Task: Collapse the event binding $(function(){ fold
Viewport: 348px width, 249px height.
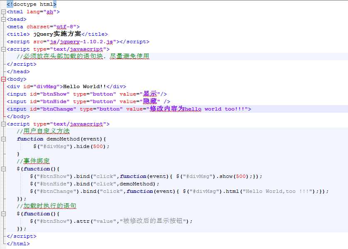Action: [x=3, y=169]
